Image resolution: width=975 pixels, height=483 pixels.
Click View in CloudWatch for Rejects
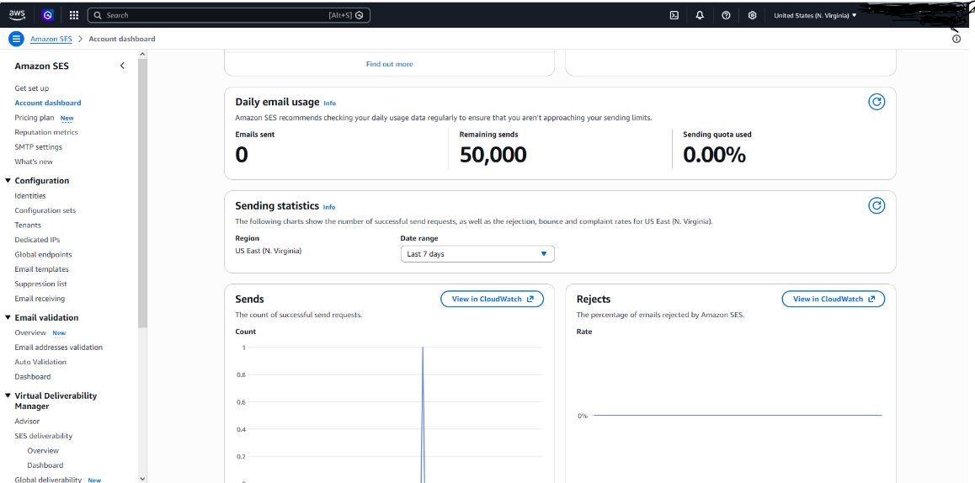(x=834, y=299)
